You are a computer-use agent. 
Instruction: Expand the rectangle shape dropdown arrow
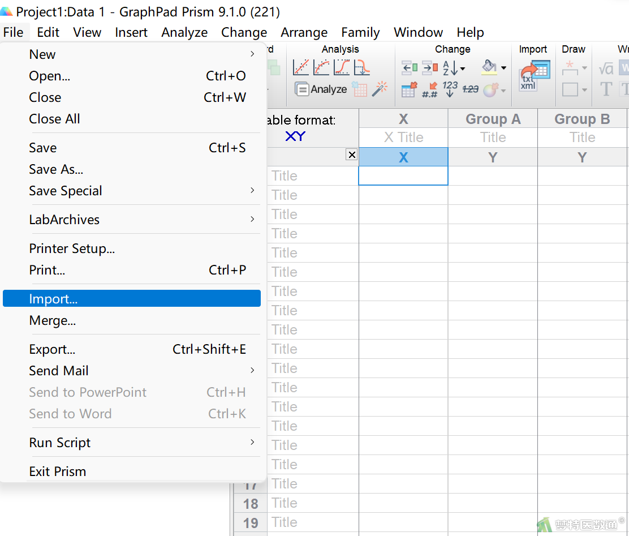tap(584, 90)
